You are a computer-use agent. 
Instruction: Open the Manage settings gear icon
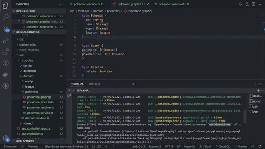click(x=6, y=138)
